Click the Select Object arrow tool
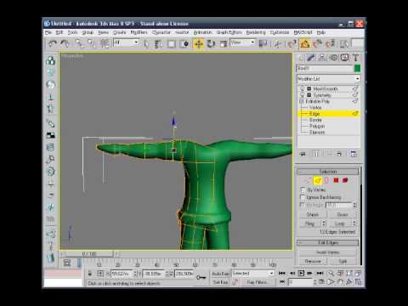408x306 pixels. click(146, 44)
